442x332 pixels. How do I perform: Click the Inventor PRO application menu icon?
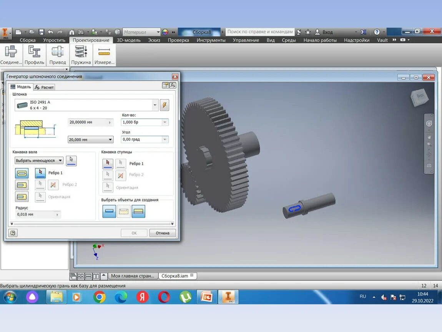click(6, 33)
